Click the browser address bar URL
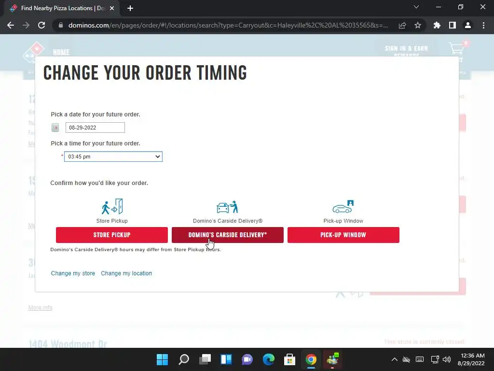494x371 pixels. (x=228, y=25)
